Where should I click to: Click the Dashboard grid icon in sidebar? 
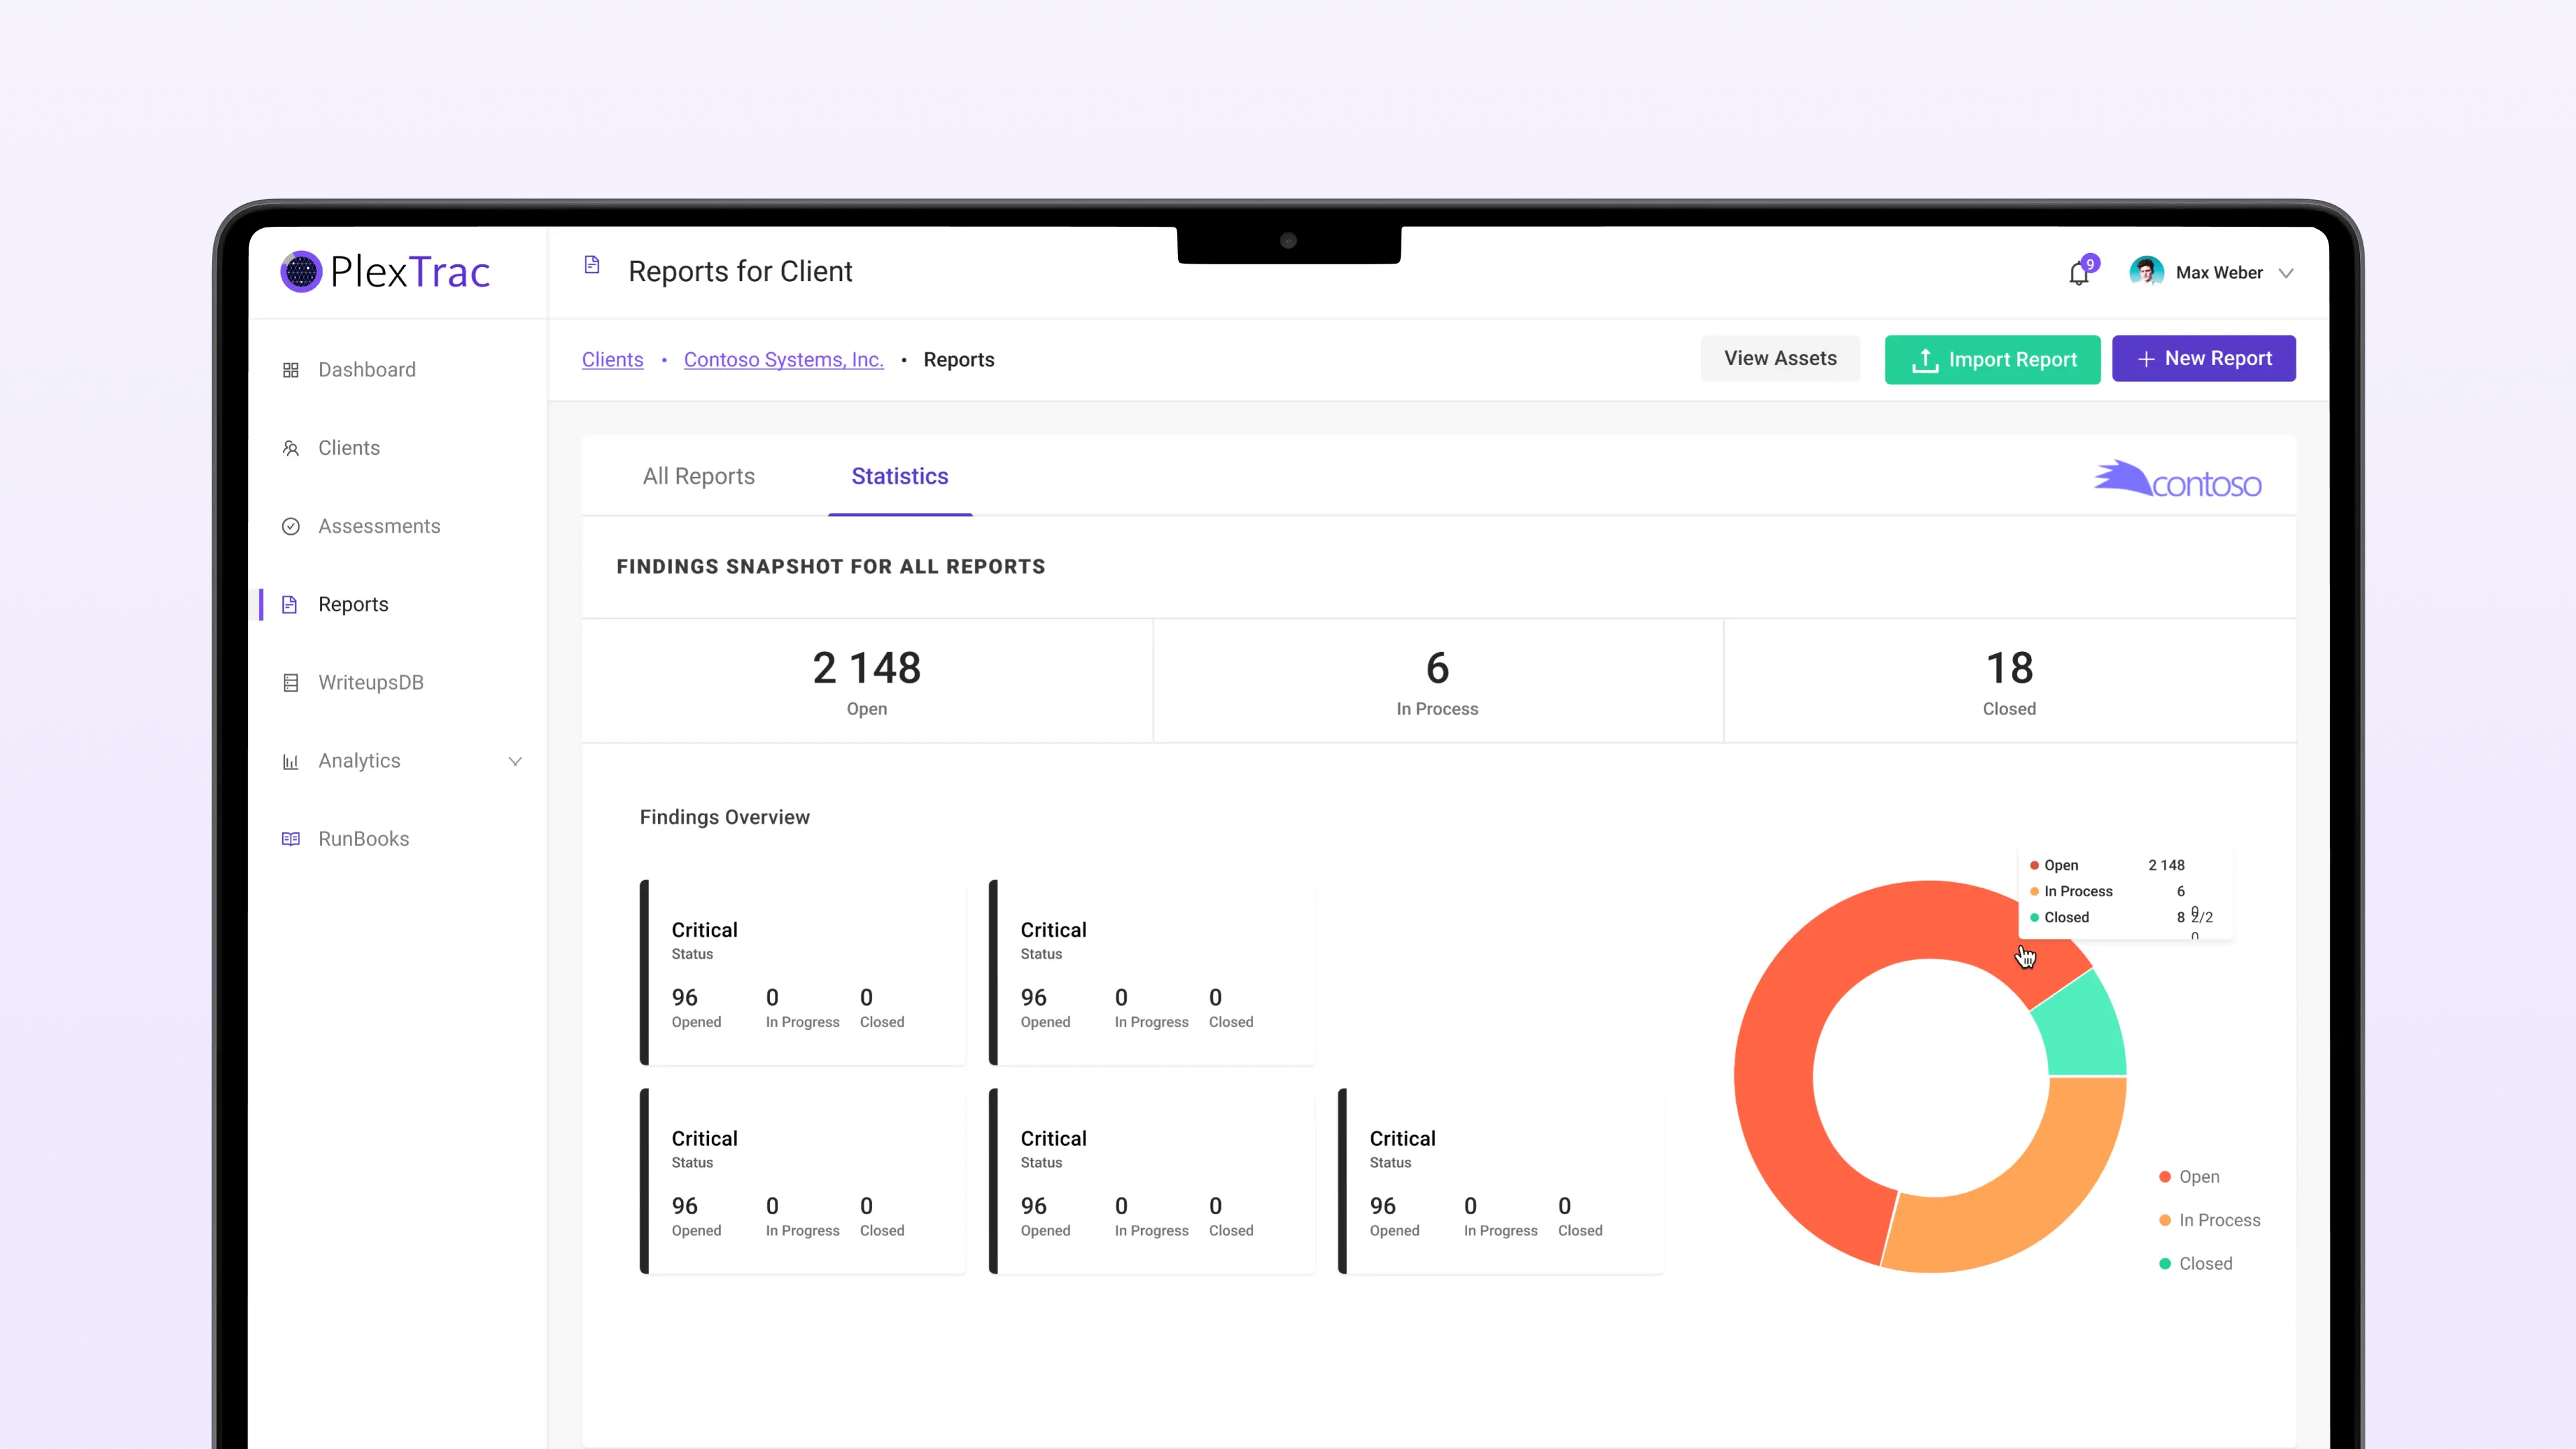[x=291, y=370]
